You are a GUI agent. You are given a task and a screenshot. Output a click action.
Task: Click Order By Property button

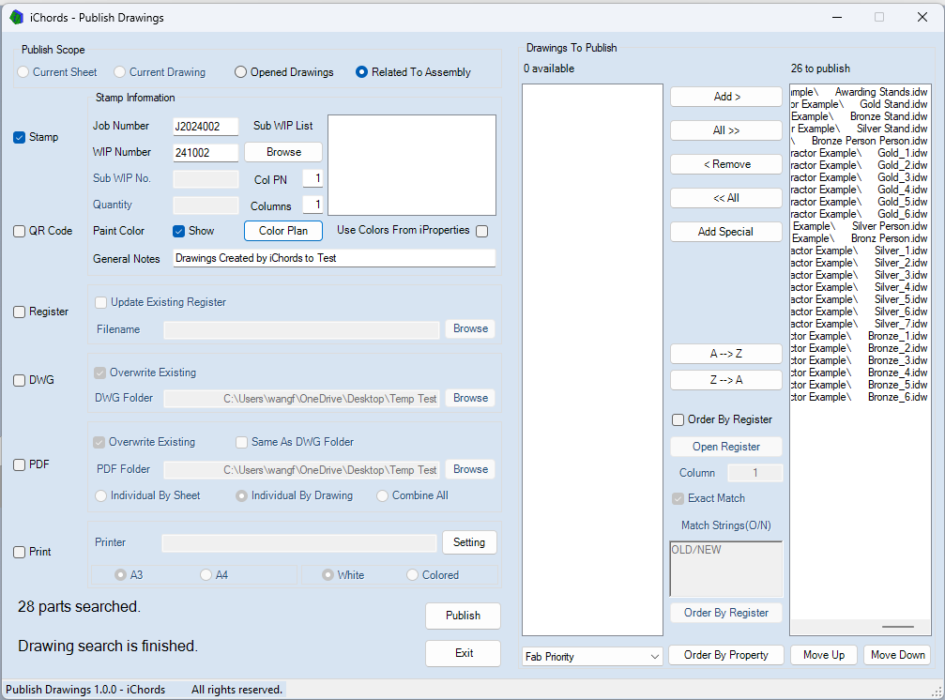pyautogui.click(x=726, y=655)
